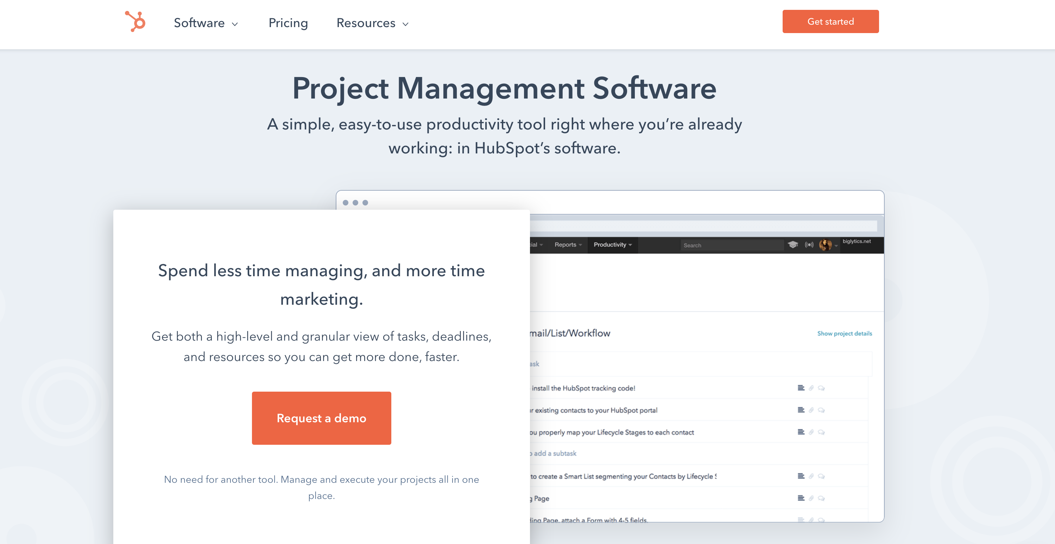
Task: Expand the Software dropdown menu
Action: (206, 23)
